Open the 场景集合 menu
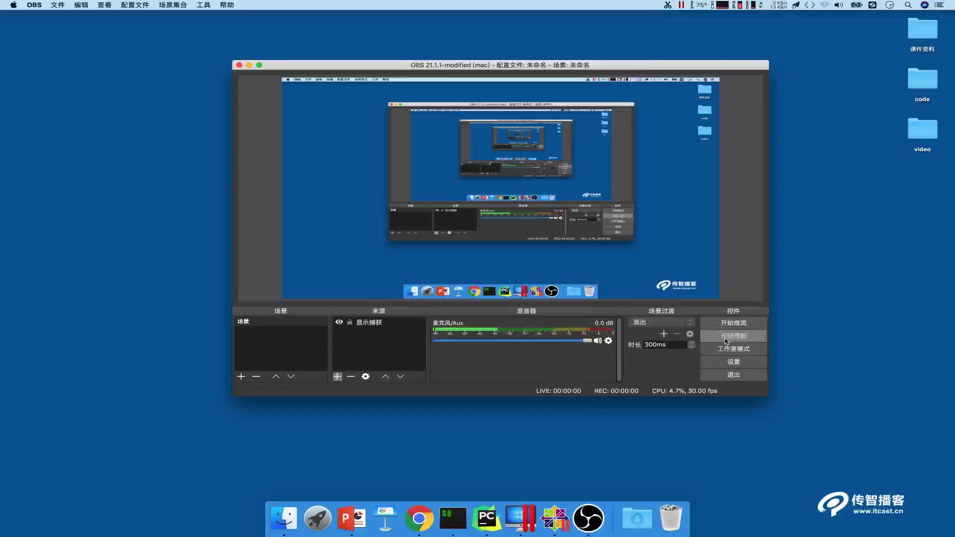 pyautogui.click(x=173, y=5)
